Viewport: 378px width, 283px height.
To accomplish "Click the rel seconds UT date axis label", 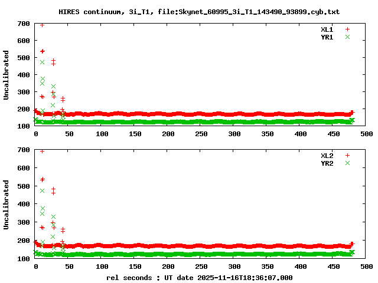I will (x=199, y=277).
